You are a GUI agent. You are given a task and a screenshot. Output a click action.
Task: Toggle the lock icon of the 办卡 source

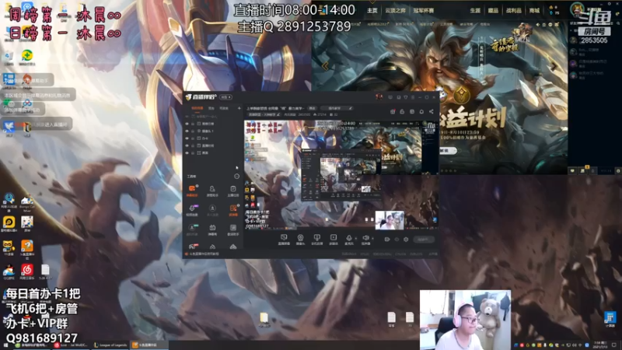193,138
